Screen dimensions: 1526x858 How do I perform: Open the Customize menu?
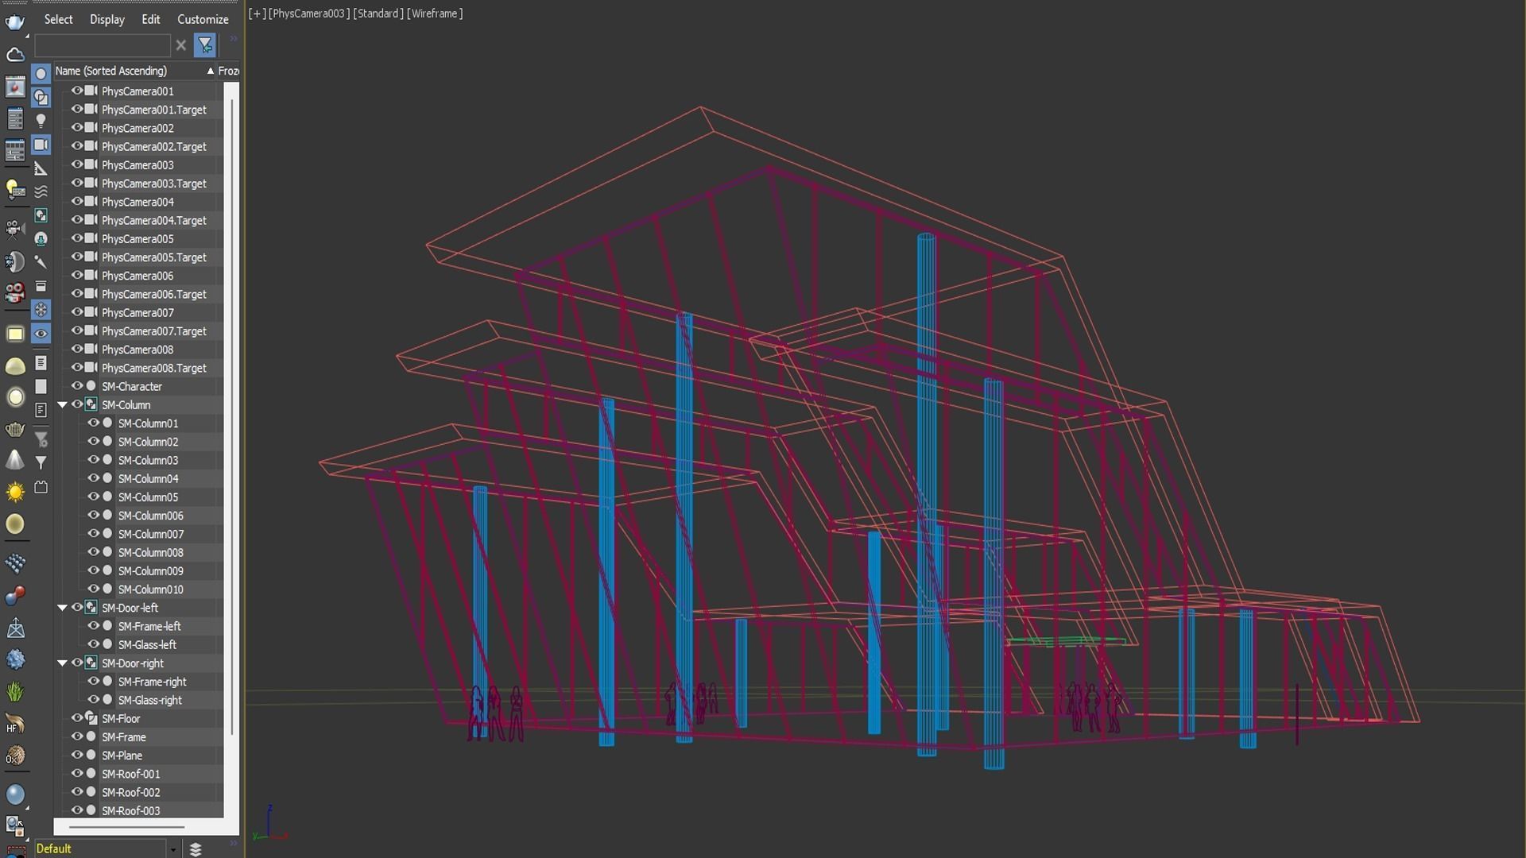pos(203,19)
